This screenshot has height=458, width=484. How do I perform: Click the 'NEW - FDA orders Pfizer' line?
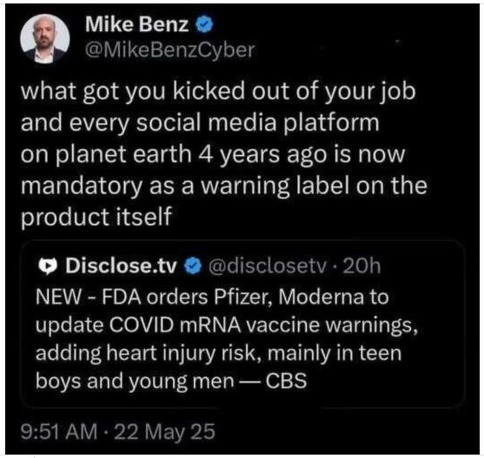tap(212, 297)
